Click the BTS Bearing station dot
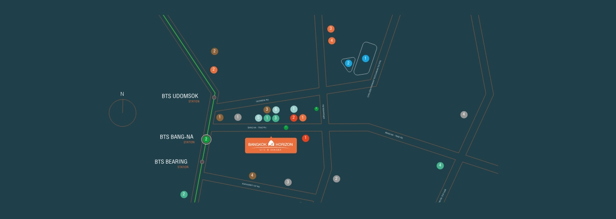This screenshot has width=616, height=219. tap(202, 162)
